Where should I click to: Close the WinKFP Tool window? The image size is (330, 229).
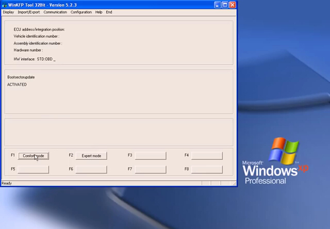point(233,5)
